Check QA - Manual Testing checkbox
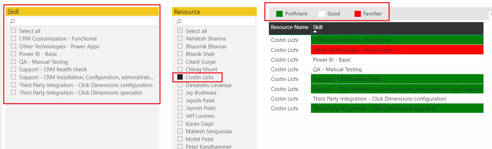Image resolution: width=492 pixels, height=149 pixels. (x=13, y=62)
